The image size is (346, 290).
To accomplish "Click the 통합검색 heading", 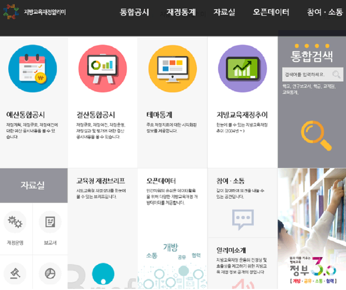I will point(311,57).
